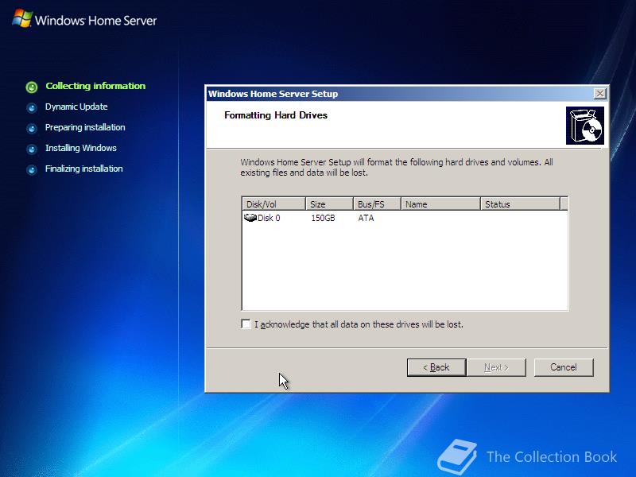Click the ATA bus type value
This screenshot has width=636, height=477.
(366, 218)
